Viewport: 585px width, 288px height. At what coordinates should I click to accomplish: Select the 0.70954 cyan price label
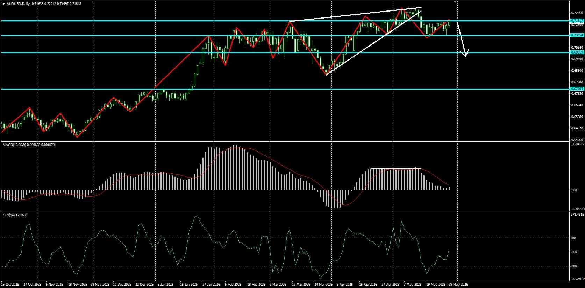[x=577, y=35]
